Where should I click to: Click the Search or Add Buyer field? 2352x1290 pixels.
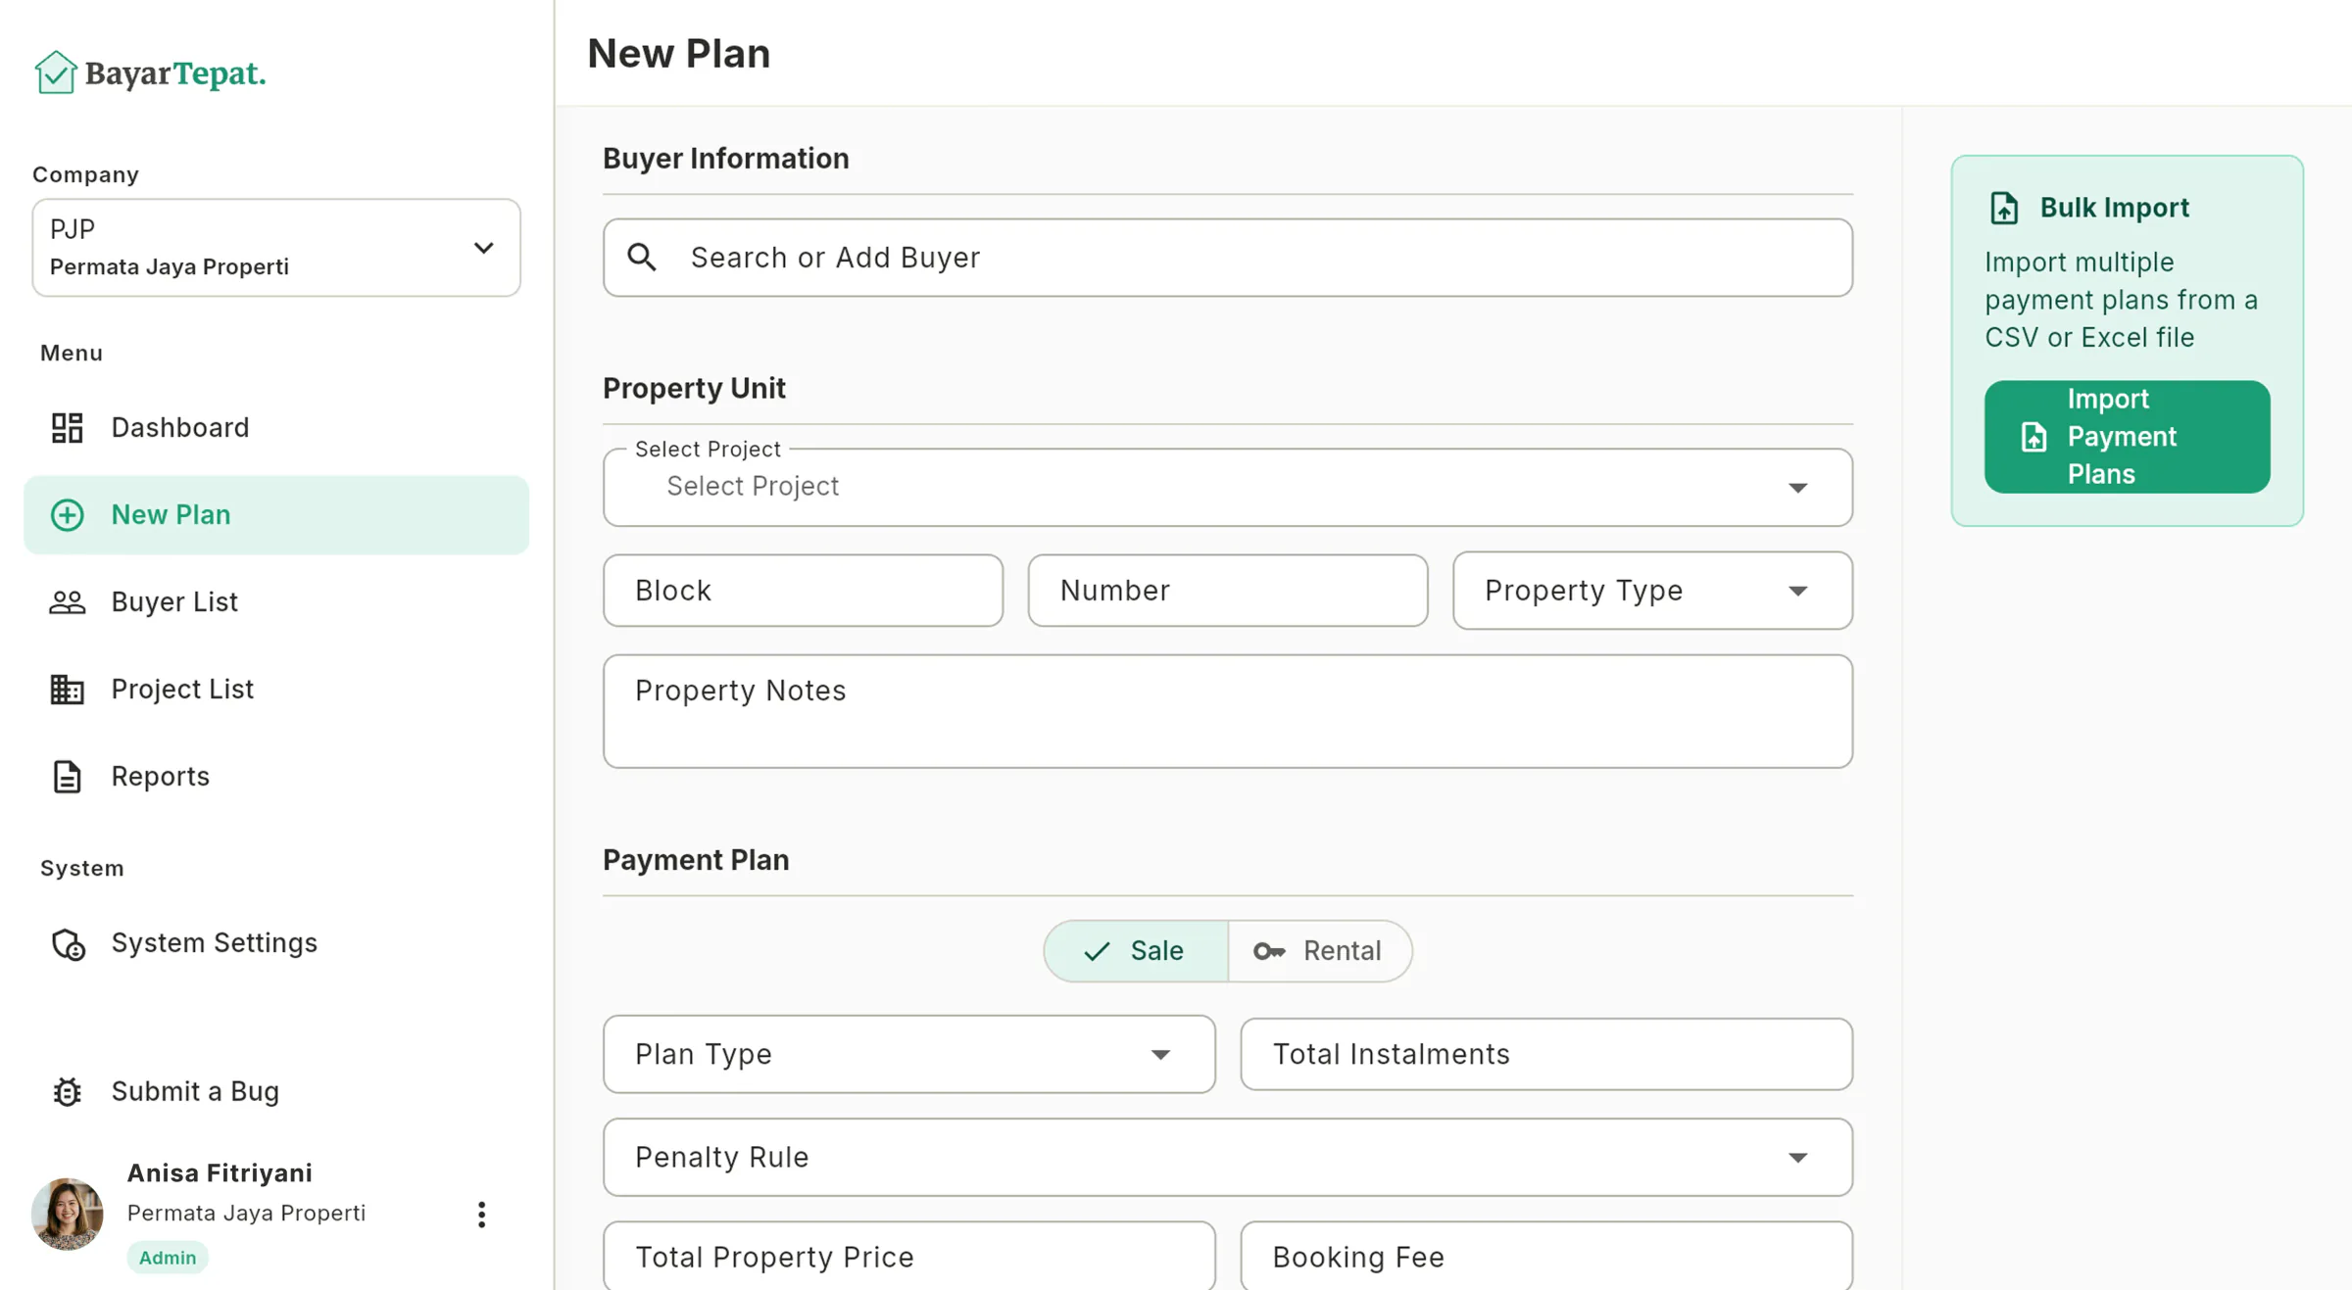click(x=1228, y=258)
